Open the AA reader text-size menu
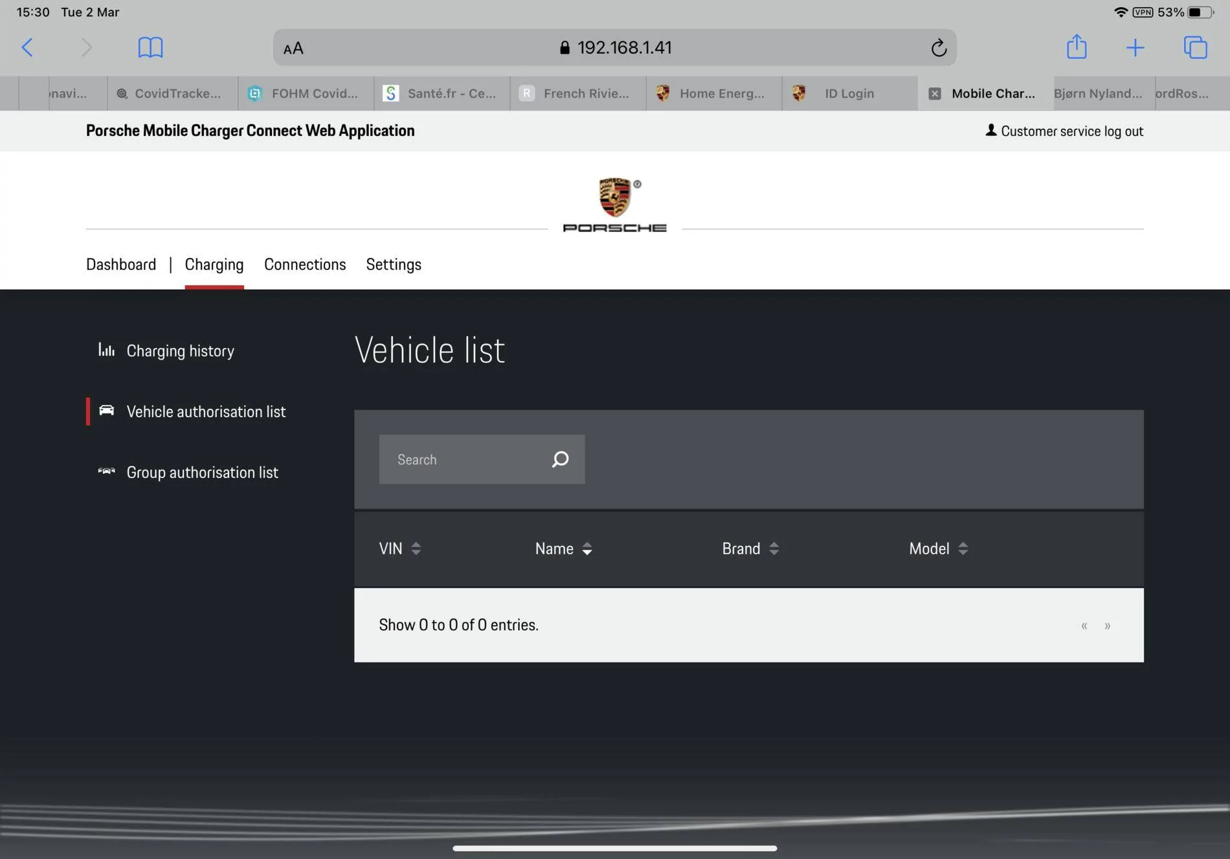Viewport: 1230px width, 859px height. (293, 48)
